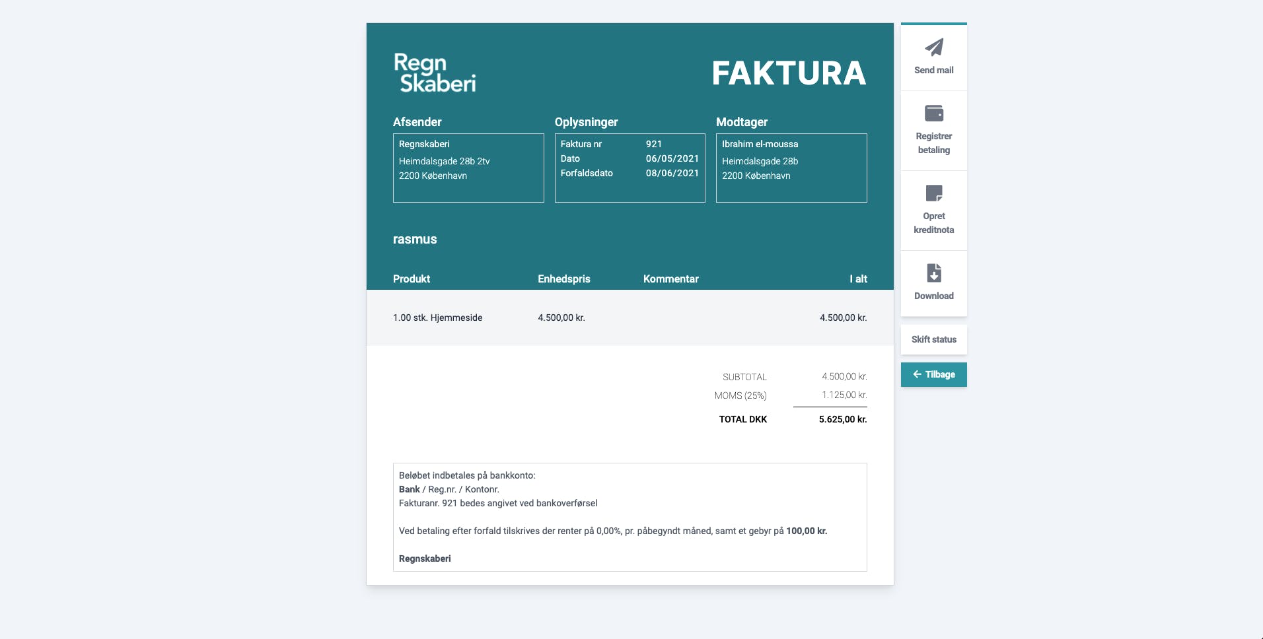Viewport: 1263px width, 639px height.
Task: Select the Hjemmeside product line
Action: (x=437, y=318)
